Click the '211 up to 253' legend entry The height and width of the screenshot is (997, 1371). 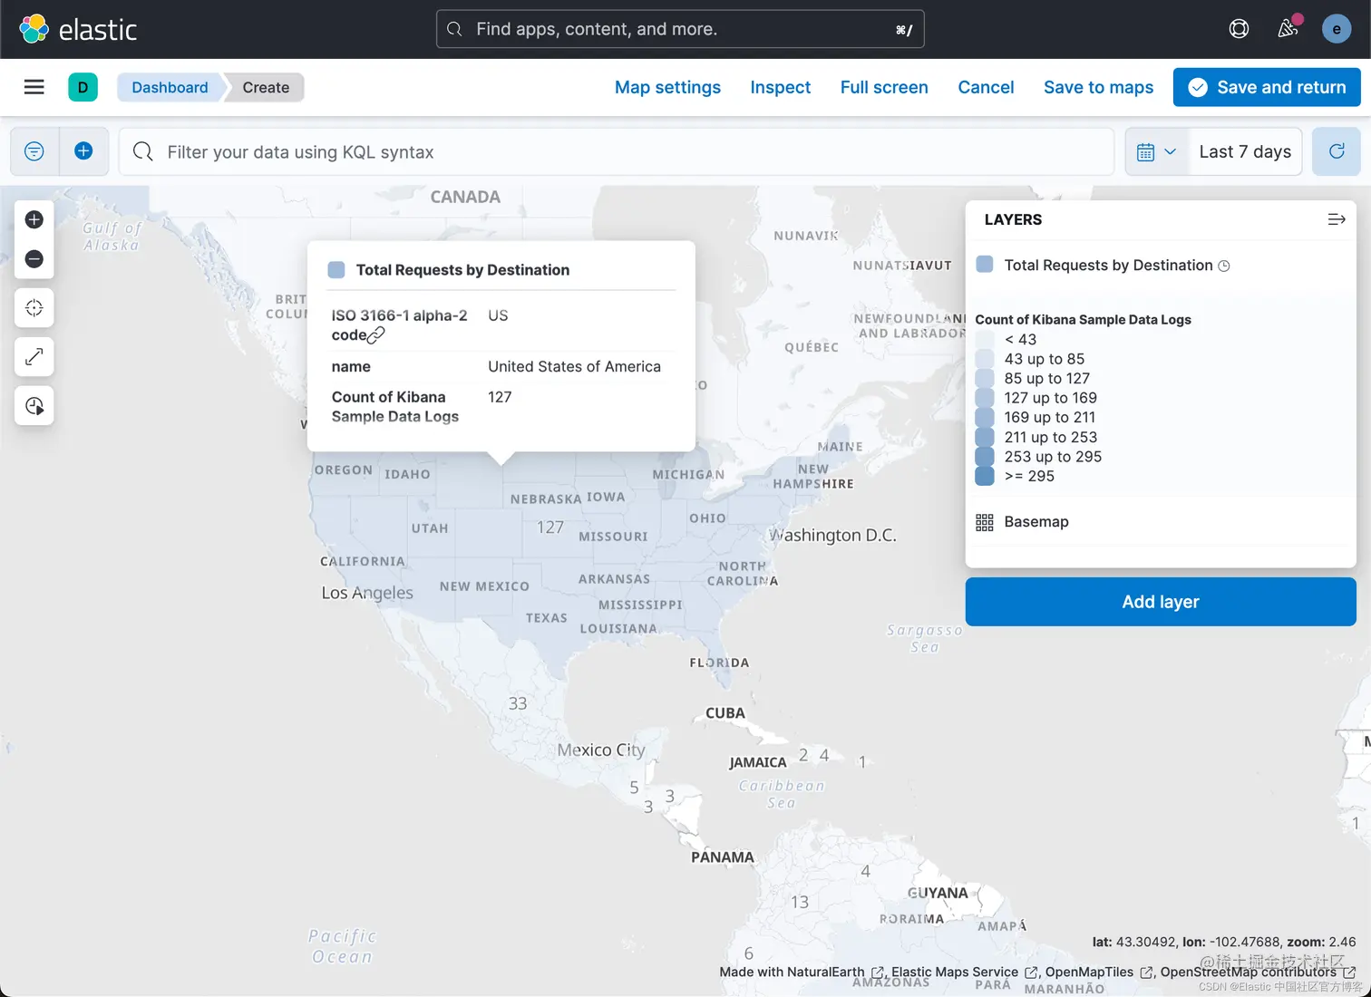click(1050, 437)
